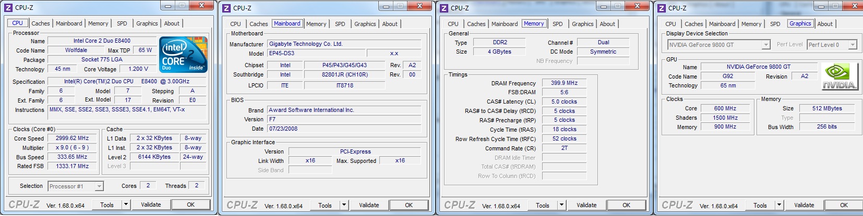The image size is (863, 216).
Task: Open About tab in CPU window
Action: coord(172,23)
